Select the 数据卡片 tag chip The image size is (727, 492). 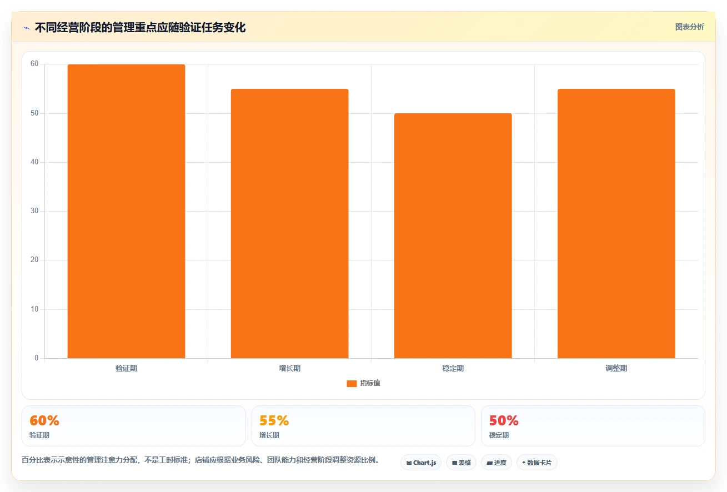[537, 463]
